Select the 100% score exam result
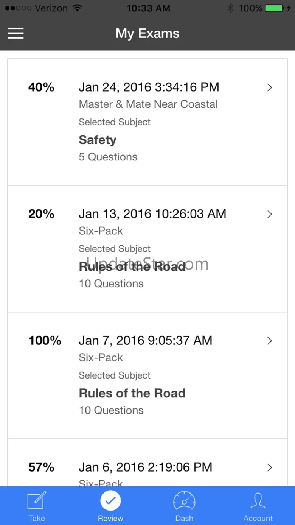This screenshot has height=525, width=295. tap(45, 341)
